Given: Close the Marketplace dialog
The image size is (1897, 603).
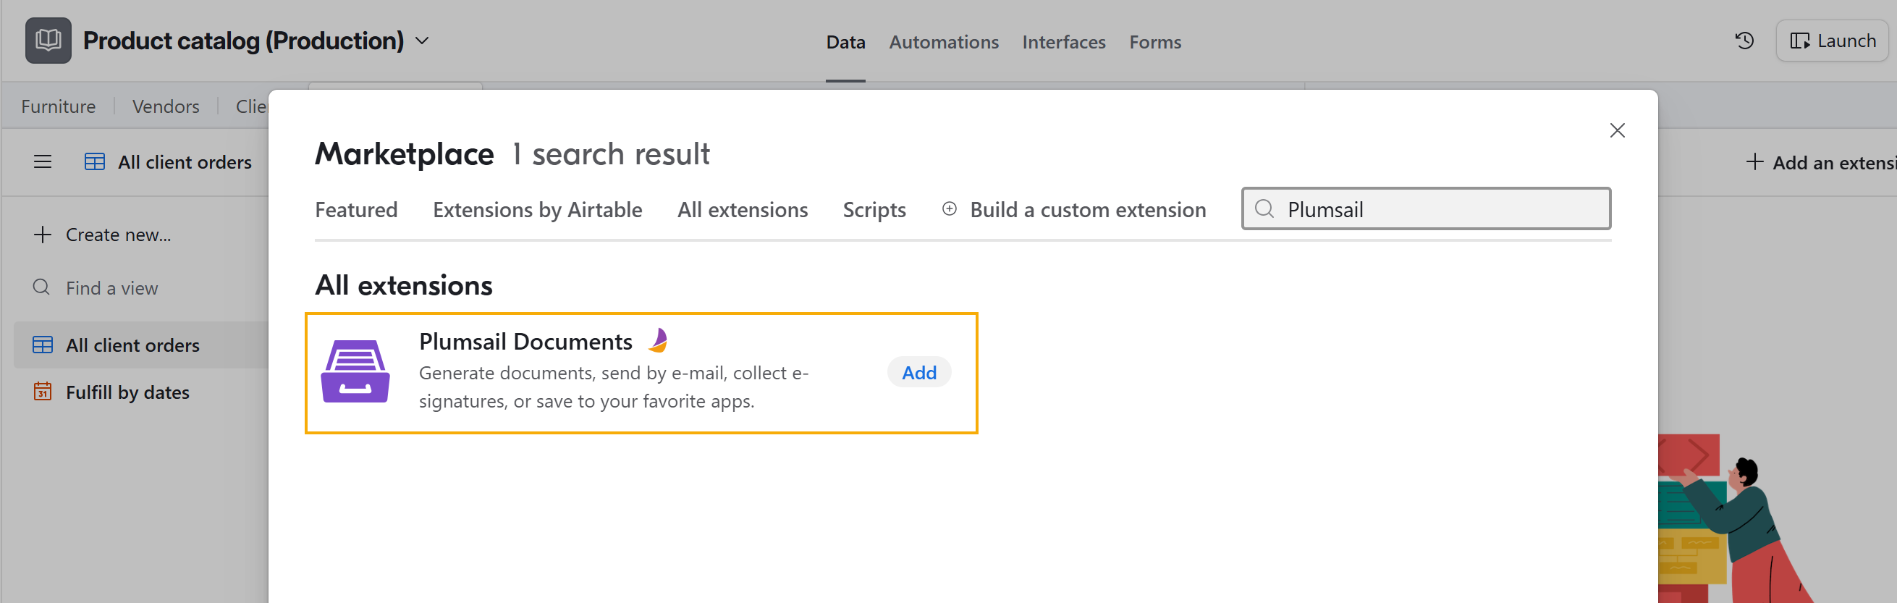Looking at the screenshot, I should coord(1617,130).
